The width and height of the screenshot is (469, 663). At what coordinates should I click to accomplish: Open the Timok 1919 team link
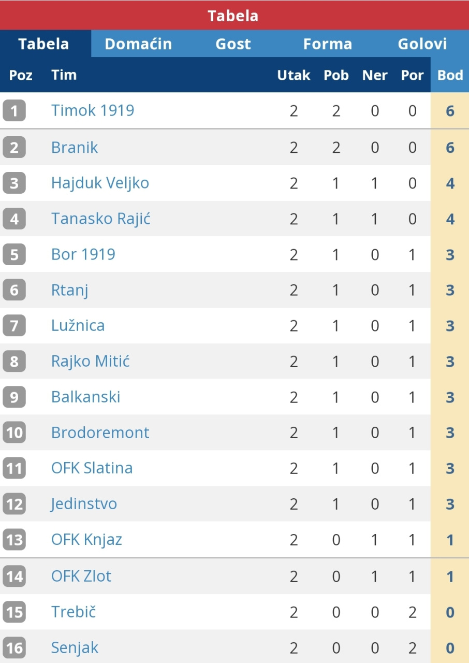93,110
